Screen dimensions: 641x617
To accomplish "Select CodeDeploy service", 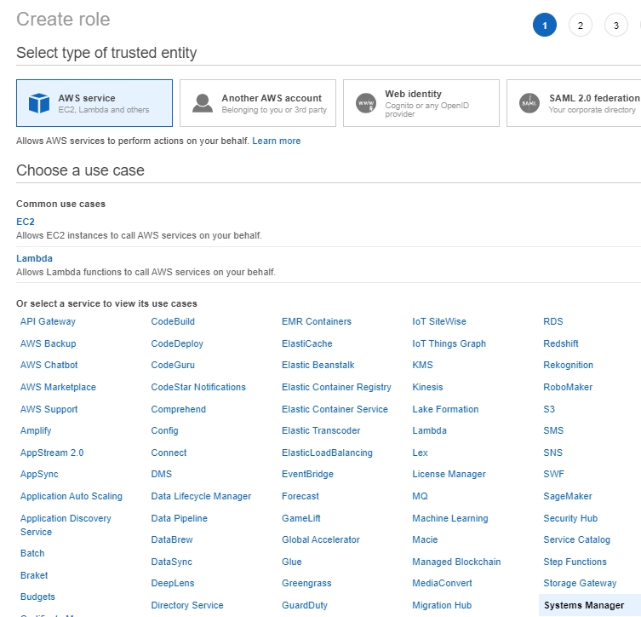I will click(177, 343).
